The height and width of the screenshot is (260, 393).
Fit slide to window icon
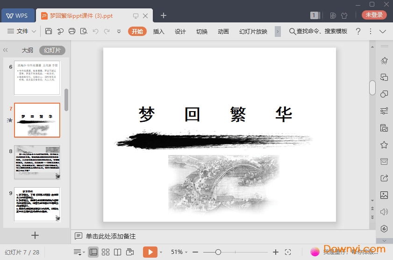[x=288, y=252]
